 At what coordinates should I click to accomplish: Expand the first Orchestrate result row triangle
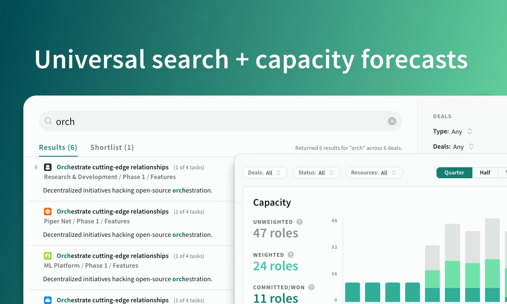[x=36, y=167]
